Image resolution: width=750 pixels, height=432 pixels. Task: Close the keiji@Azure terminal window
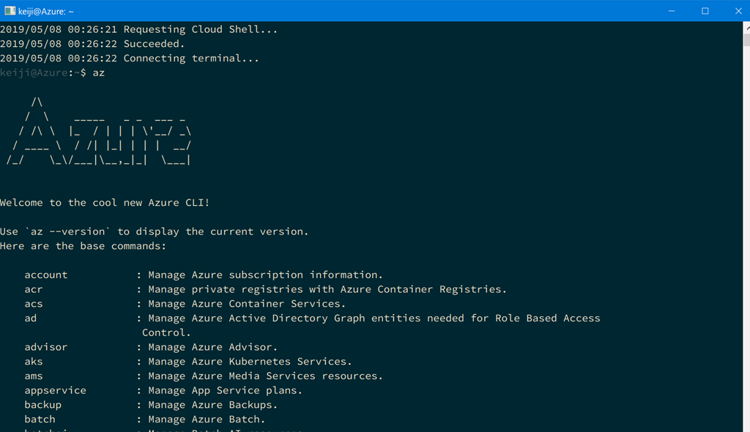tap(738, 11)
